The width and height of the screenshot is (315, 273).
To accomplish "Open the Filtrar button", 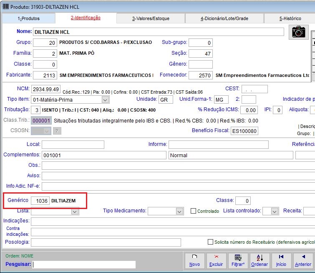I will tap(238, 261).
